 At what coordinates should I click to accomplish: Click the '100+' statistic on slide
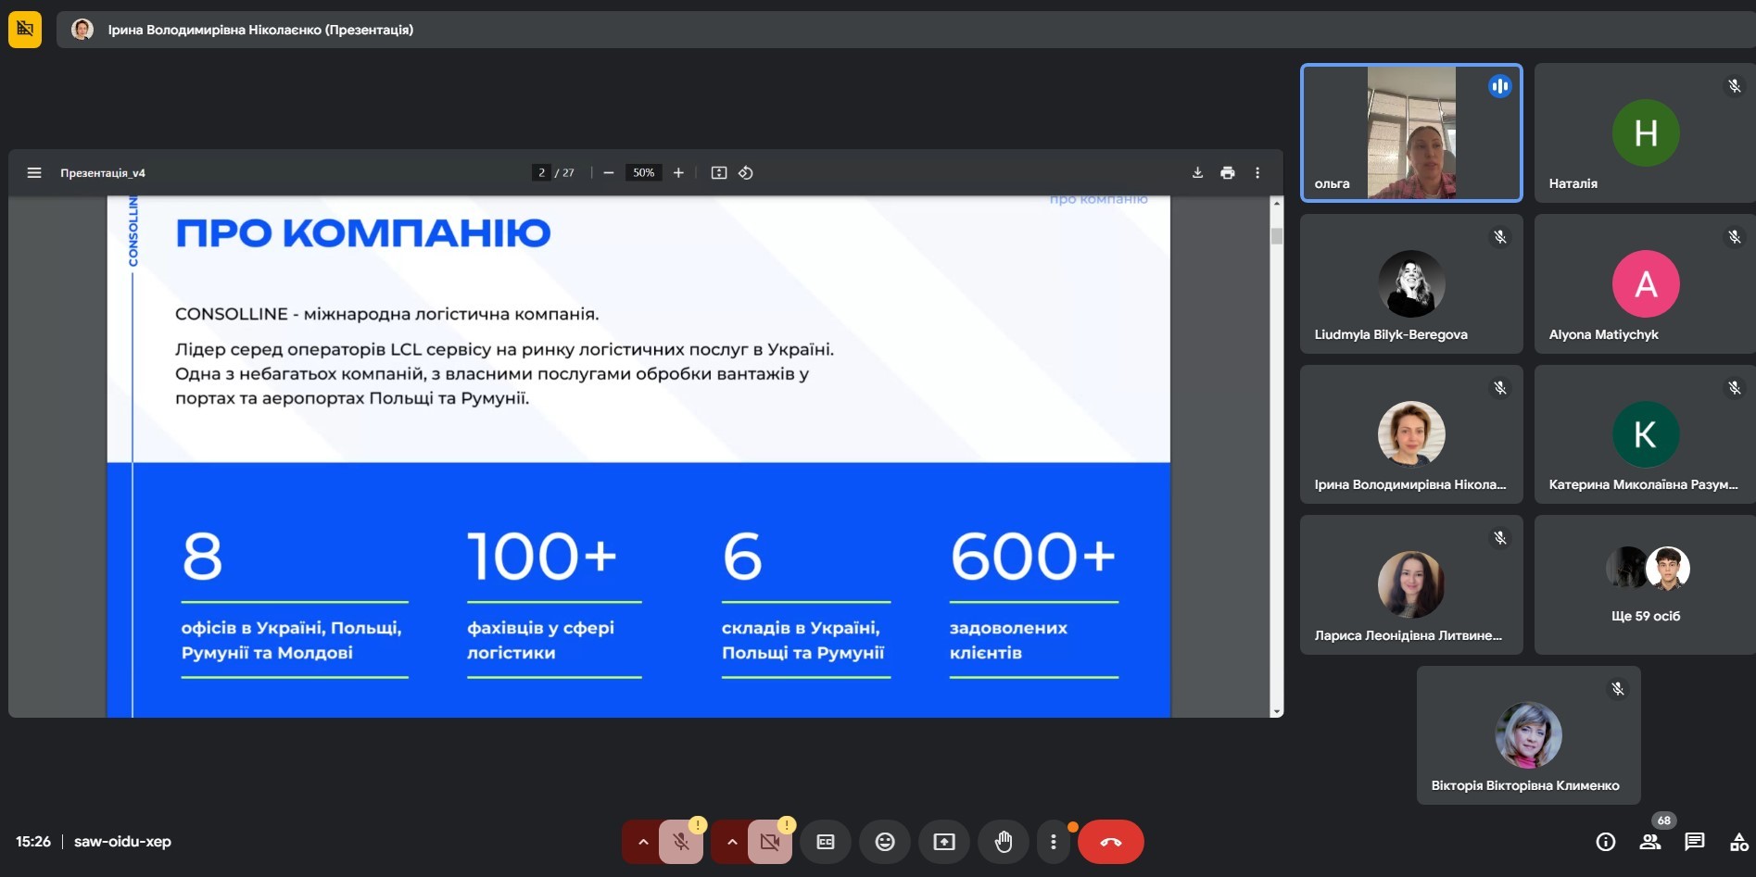pos(542,557)
